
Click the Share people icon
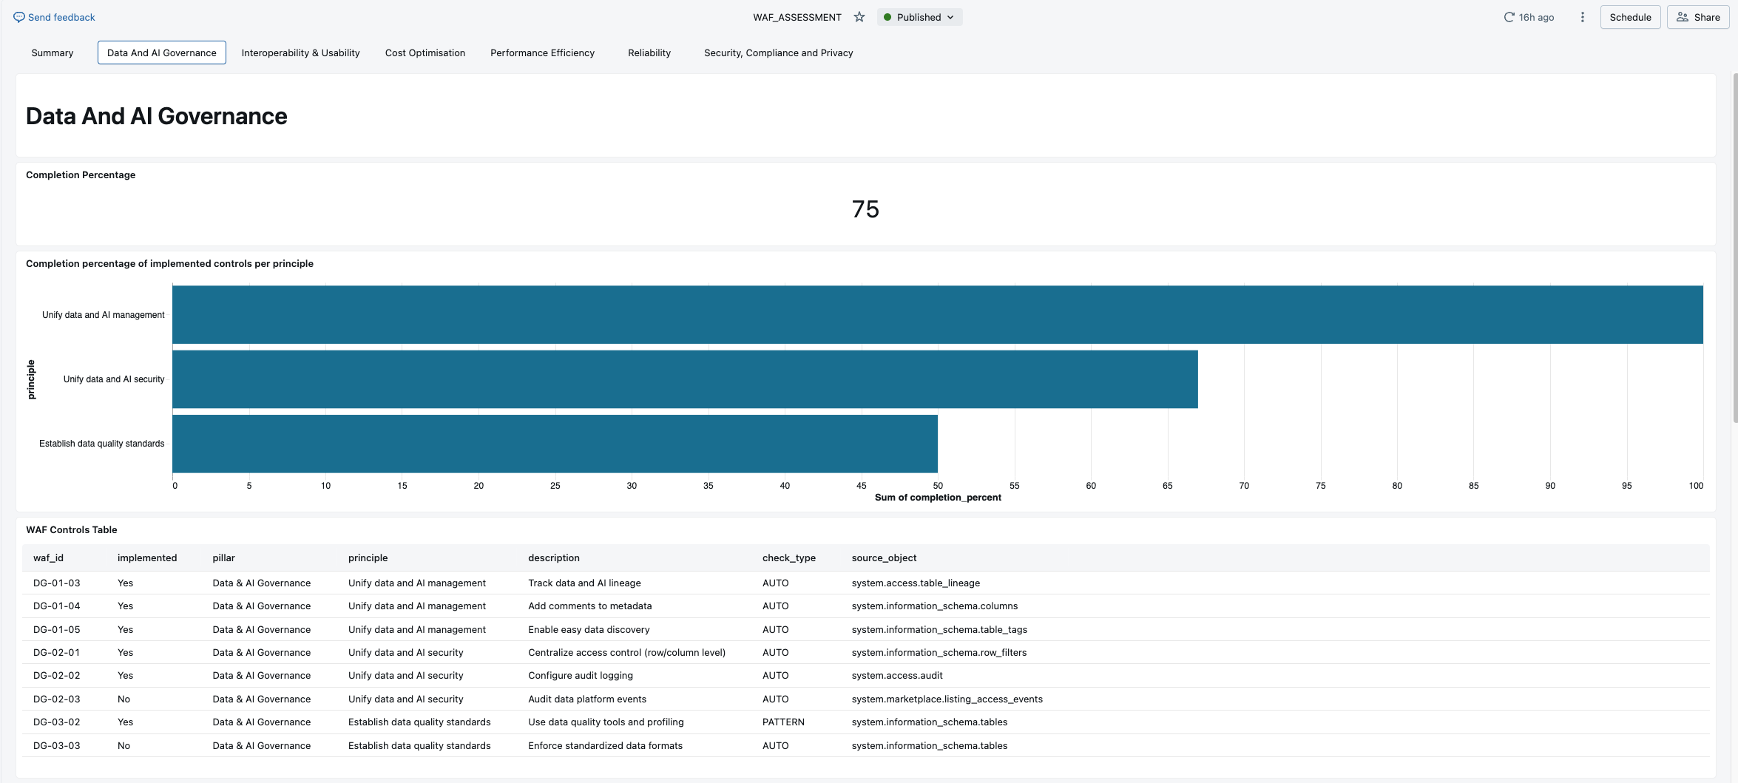pyautogui.click(x=1681, y=16)
